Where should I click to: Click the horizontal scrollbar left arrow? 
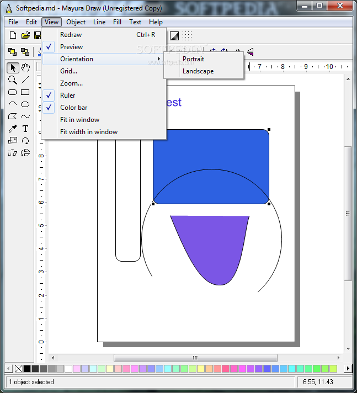[x=53, y=358]
